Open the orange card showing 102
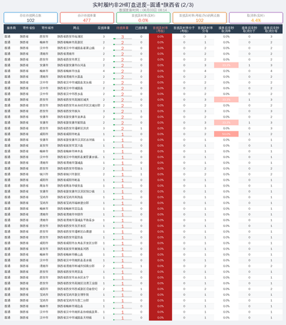The width and height of the screenshot is (286, 325). (x=200, y=18)
